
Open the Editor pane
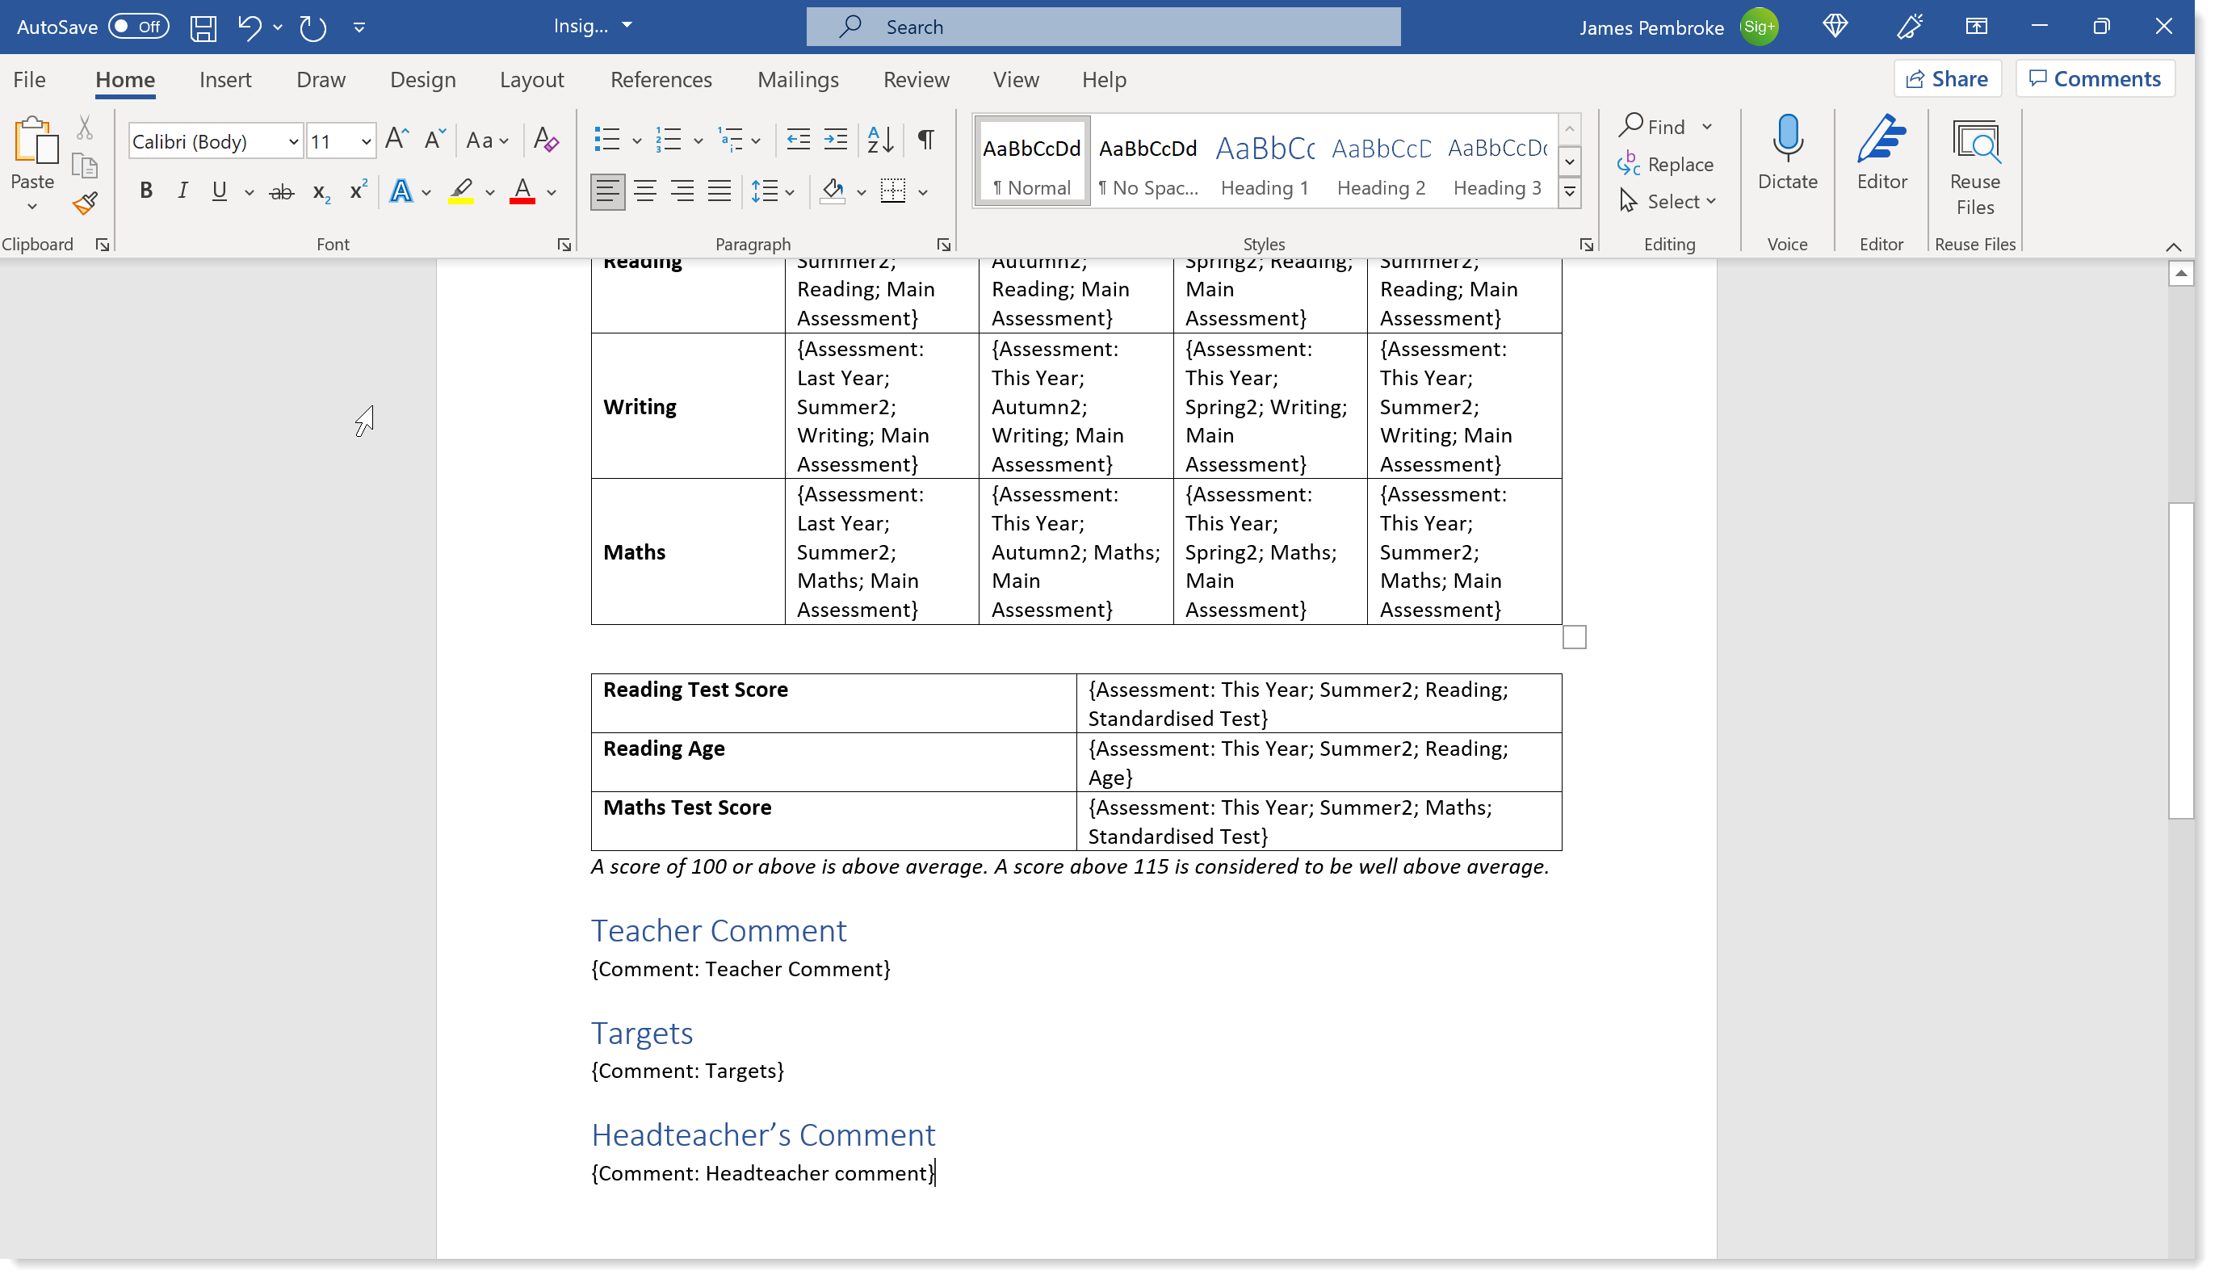[1881, 153]
